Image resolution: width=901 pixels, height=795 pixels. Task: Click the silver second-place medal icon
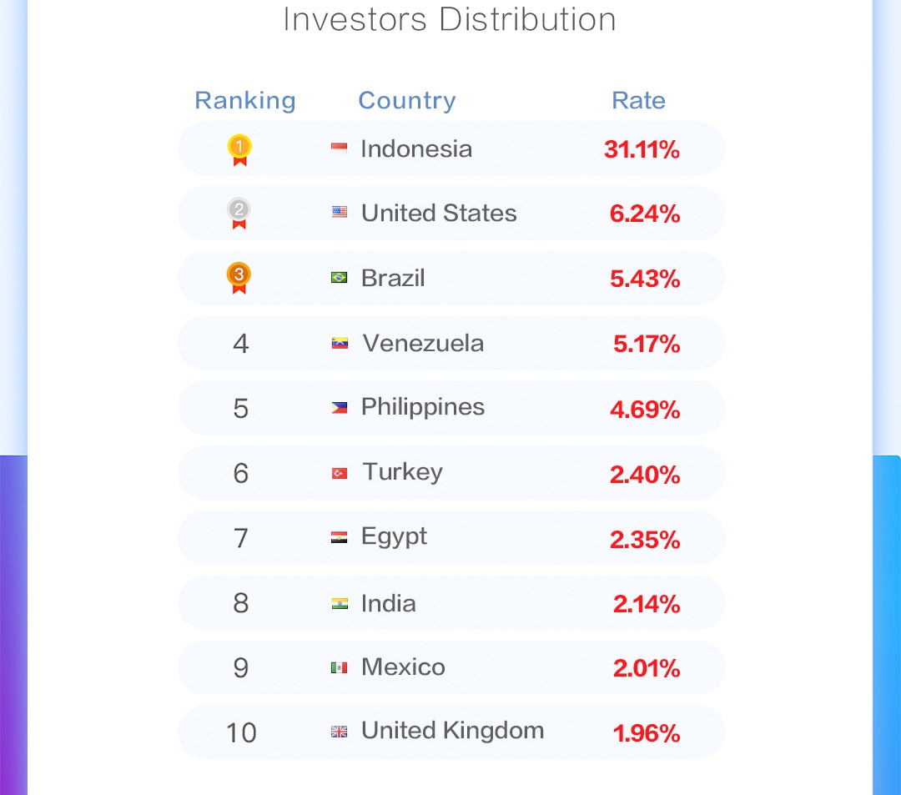click(239, 213)
